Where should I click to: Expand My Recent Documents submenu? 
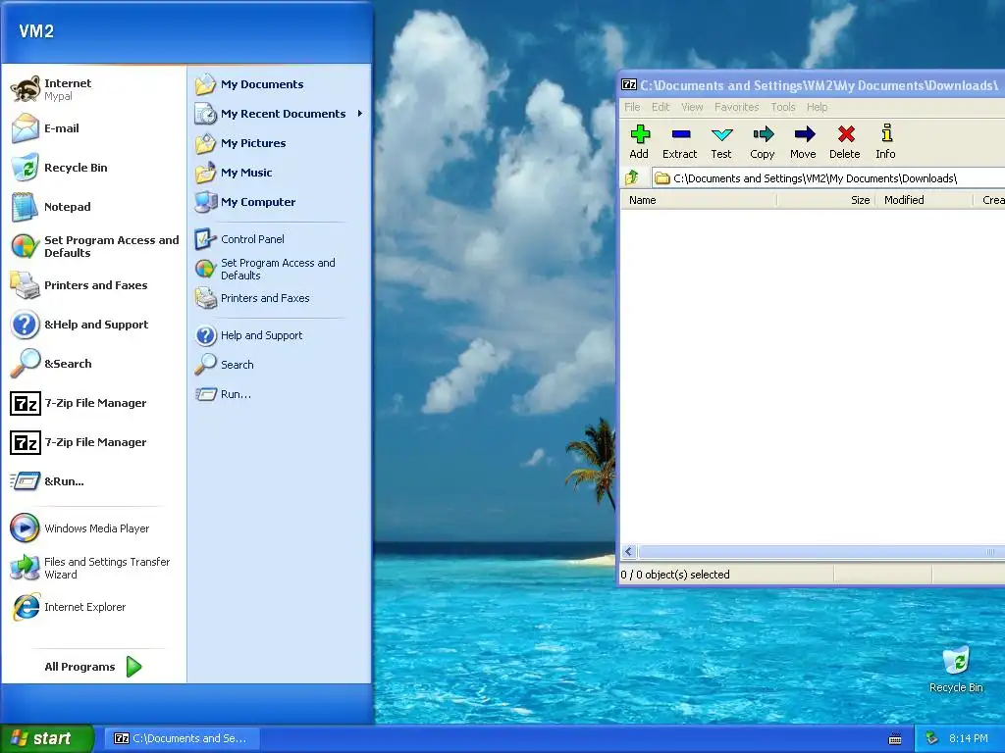[280, 114]
